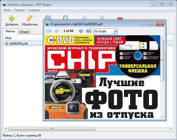Viewport: 177px width, 140px height.
Task: Click the magnifier preview icon in main toolbar
Action: coord(65,18)
